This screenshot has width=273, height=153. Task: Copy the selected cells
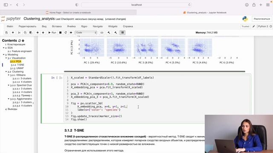25,33
